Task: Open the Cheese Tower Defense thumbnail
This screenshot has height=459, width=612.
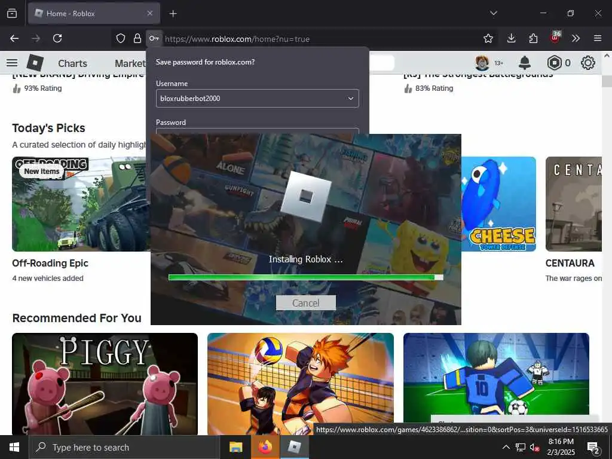Action: click(x=498, y=204)
